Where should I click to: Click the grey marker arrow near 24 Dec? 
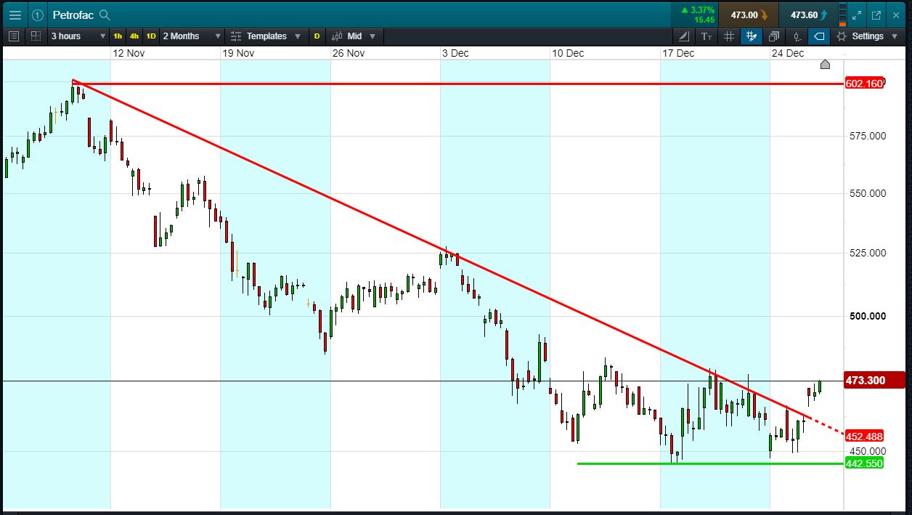(825, 64)
